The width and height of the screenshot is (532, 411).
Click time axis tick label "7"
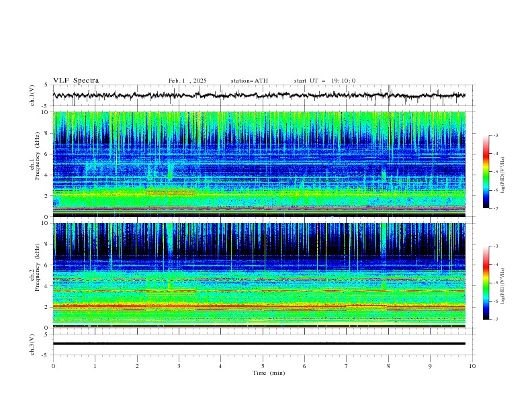[x=347, y=366]
